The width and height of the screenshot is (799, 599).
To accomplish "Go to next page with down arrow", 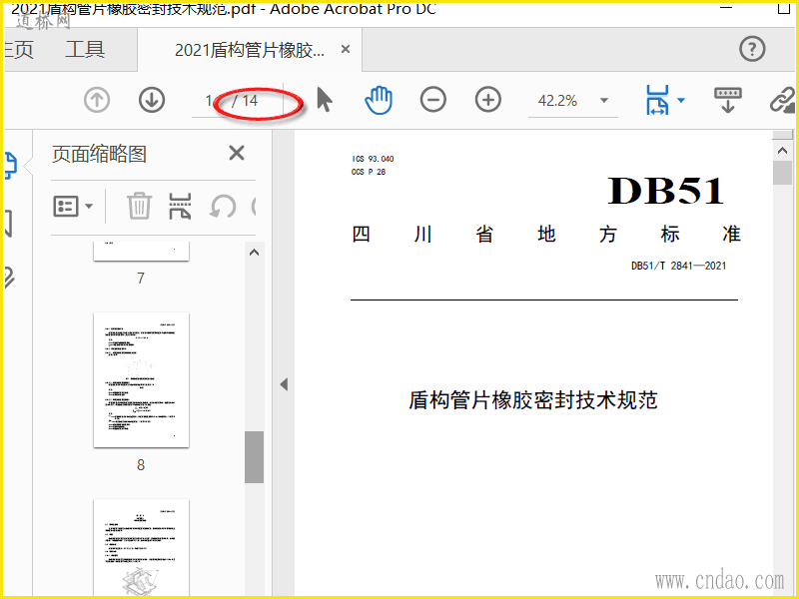I will [x=152, y=100].
